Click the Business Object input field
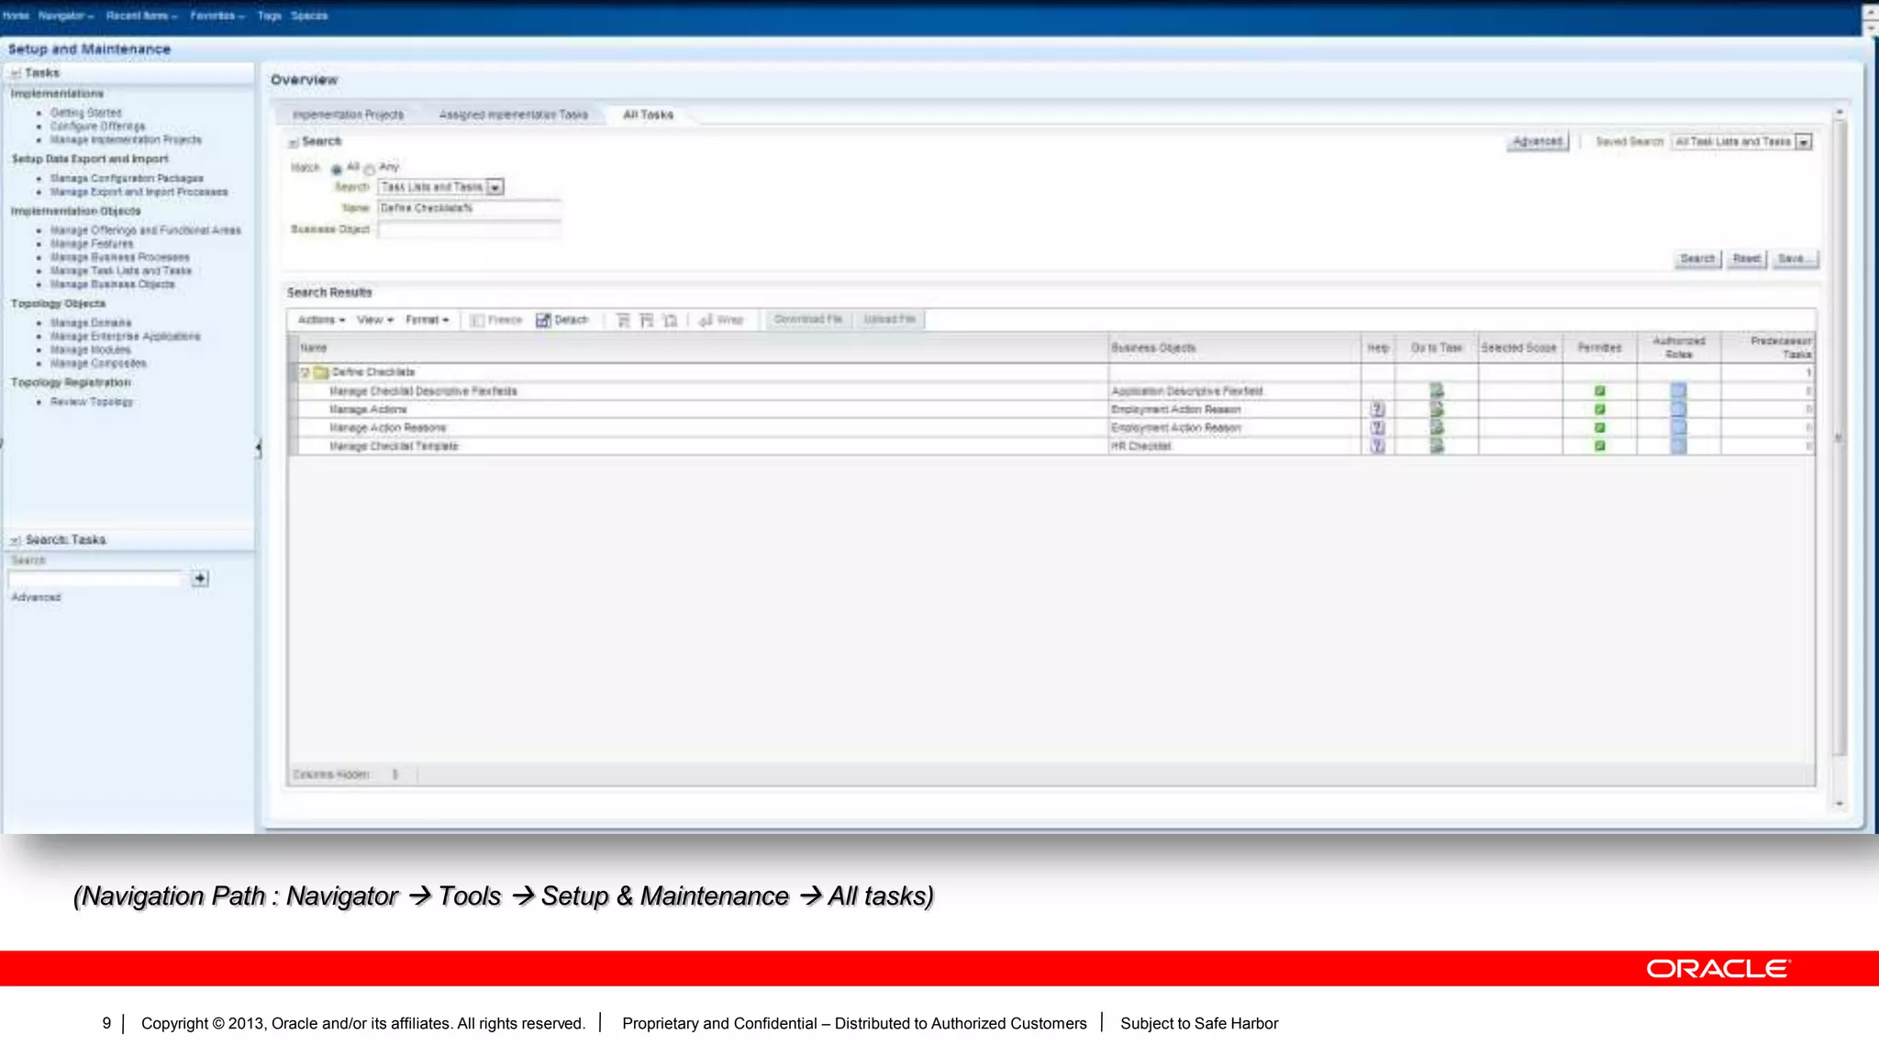Viewport: 1879px width, 1057px height. (x=469, y=229)
